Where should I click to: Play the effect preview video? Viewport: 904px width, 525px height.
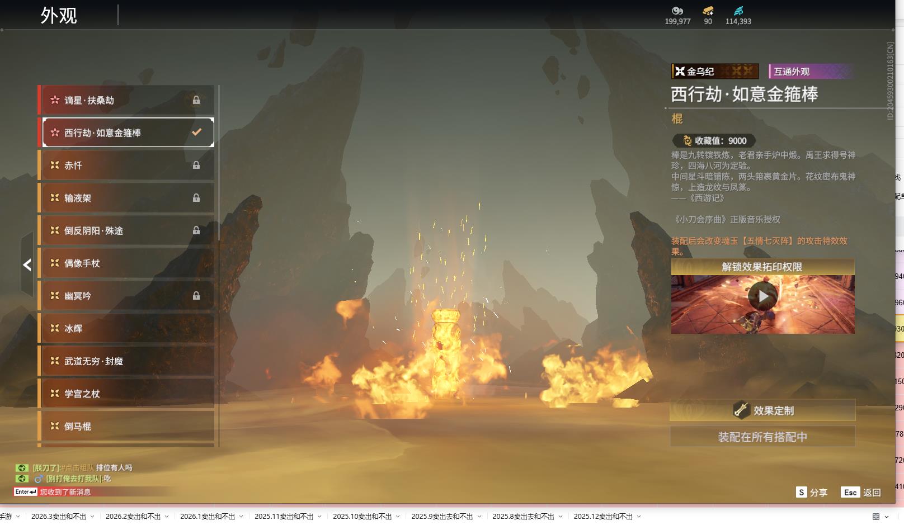[763, 296]
